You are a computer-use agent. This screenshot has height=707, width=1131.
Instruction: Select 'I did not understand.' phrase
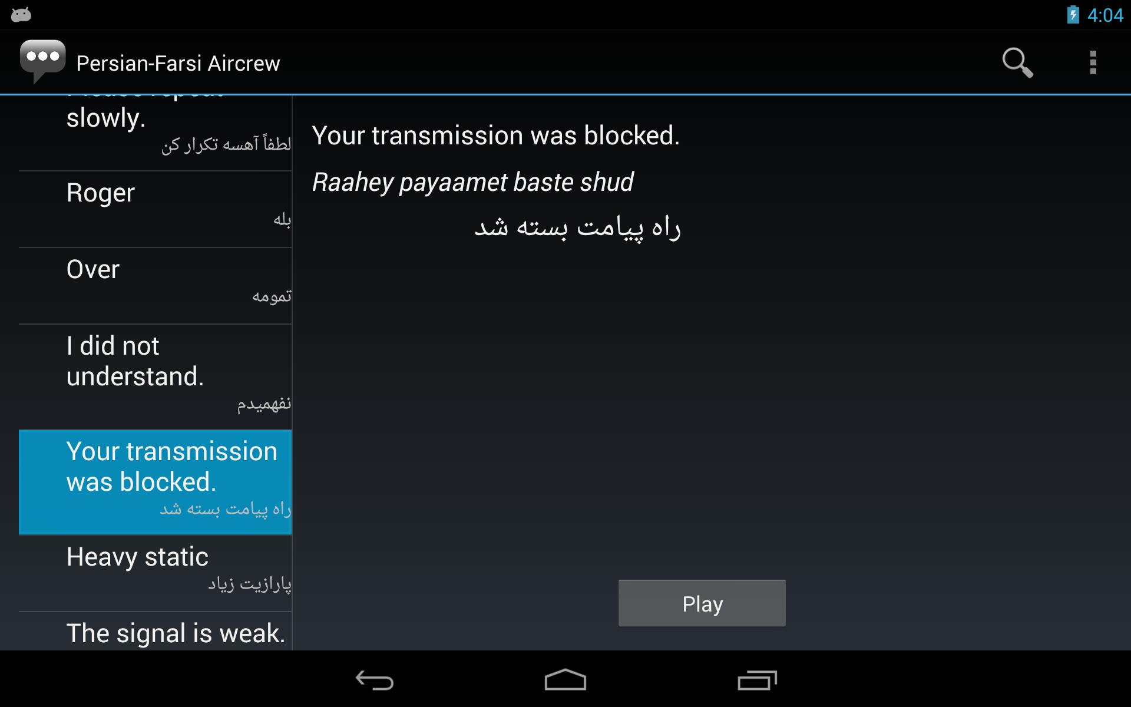coord(156,377)
